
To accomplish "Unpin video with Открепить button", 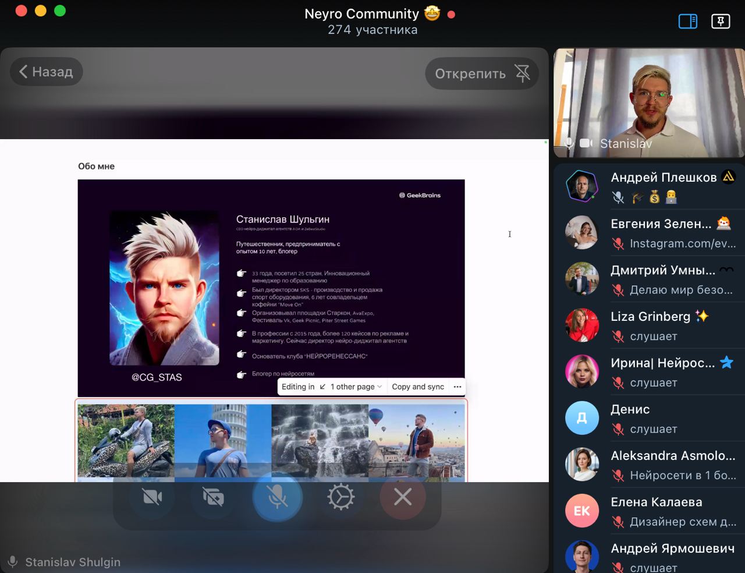I will pyautogui.click(x=482, y=73).
